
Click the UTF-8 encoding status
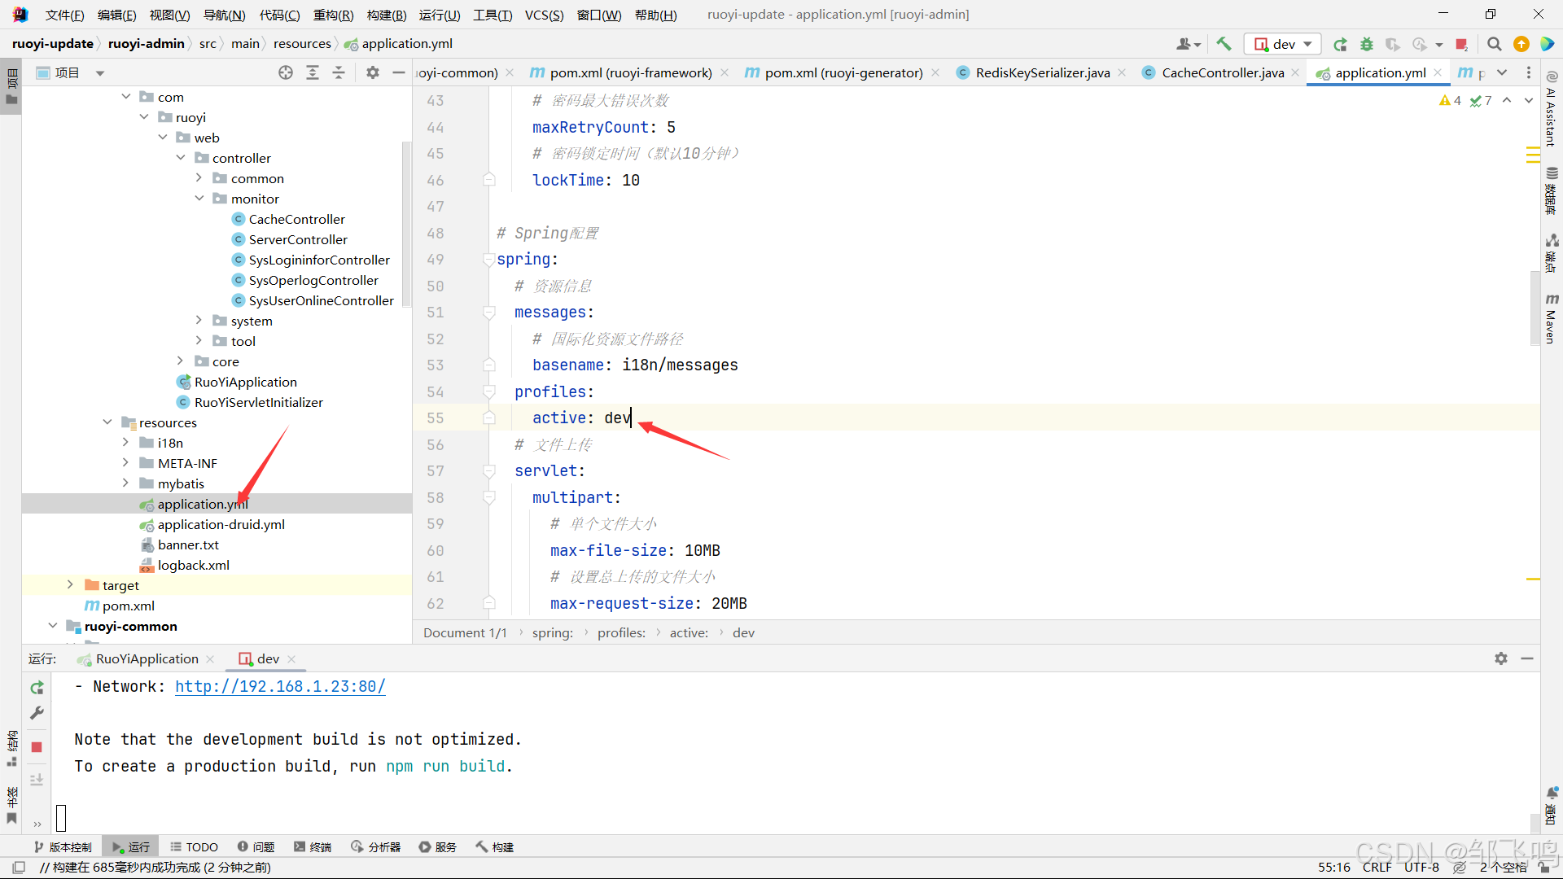(1421, 868)
